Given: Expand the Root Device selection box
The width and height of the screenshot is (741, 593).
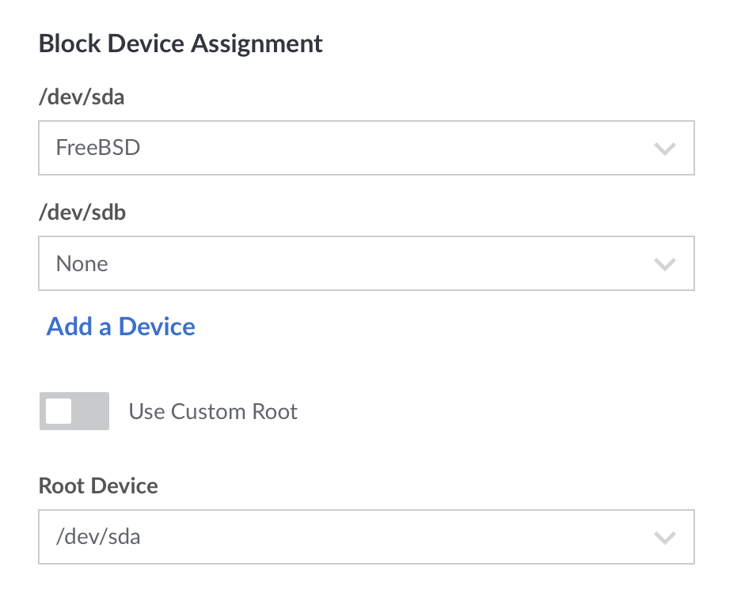Looking at the screenshot, I should tap(366, 538).
